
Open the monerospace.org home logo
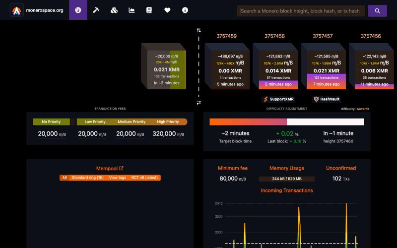37,10
